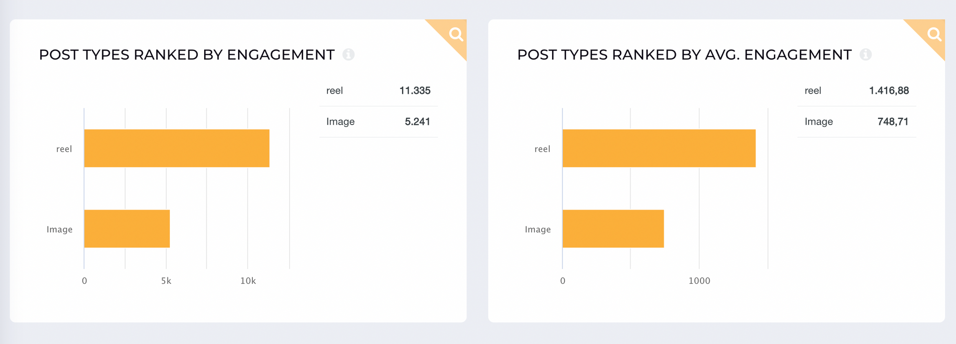The image size is (956, 344).
Task: Click the reel axis label in right chart
Action: pyautogui.click(x=543, y=149)
